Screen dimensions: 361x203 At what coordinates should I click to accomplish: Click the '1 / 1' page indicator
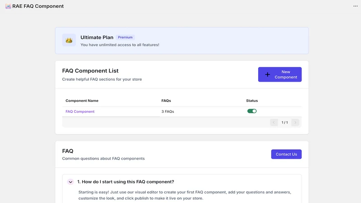[x=285, y=122]
